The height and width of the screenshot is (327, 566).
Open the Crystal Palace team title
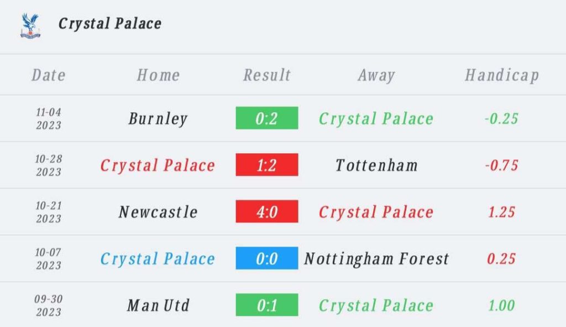click(110, 24)
